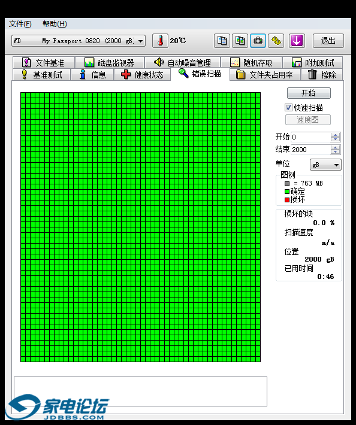
Task: Decrease the 结束 end value with down arrow
Action: pyautogui.click(x=336, y=151)
